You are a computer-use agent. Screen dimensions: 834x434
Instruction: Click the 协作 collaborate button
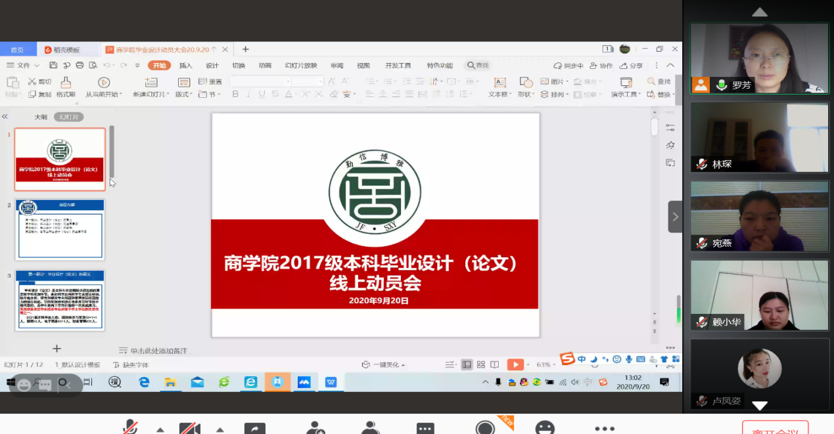coord(601,66)
